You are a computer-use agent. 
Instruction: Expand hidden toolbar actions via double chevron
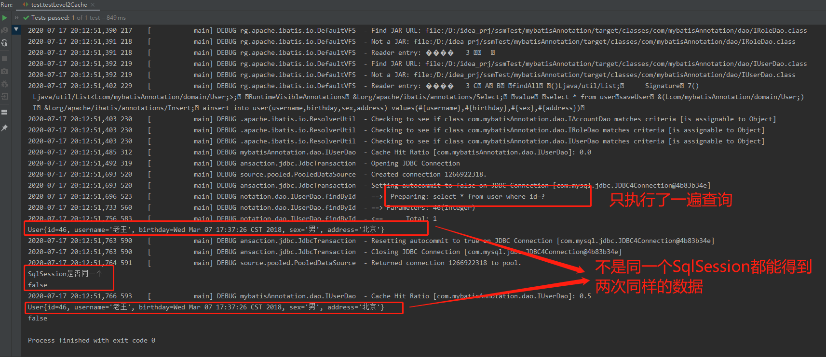coord(16,18)
